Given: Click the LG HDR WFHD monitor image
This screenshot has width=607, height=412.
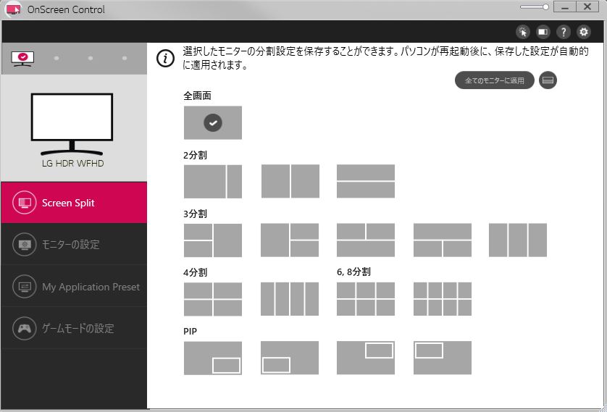Looking at the screenshot, I should coord(72,124).
